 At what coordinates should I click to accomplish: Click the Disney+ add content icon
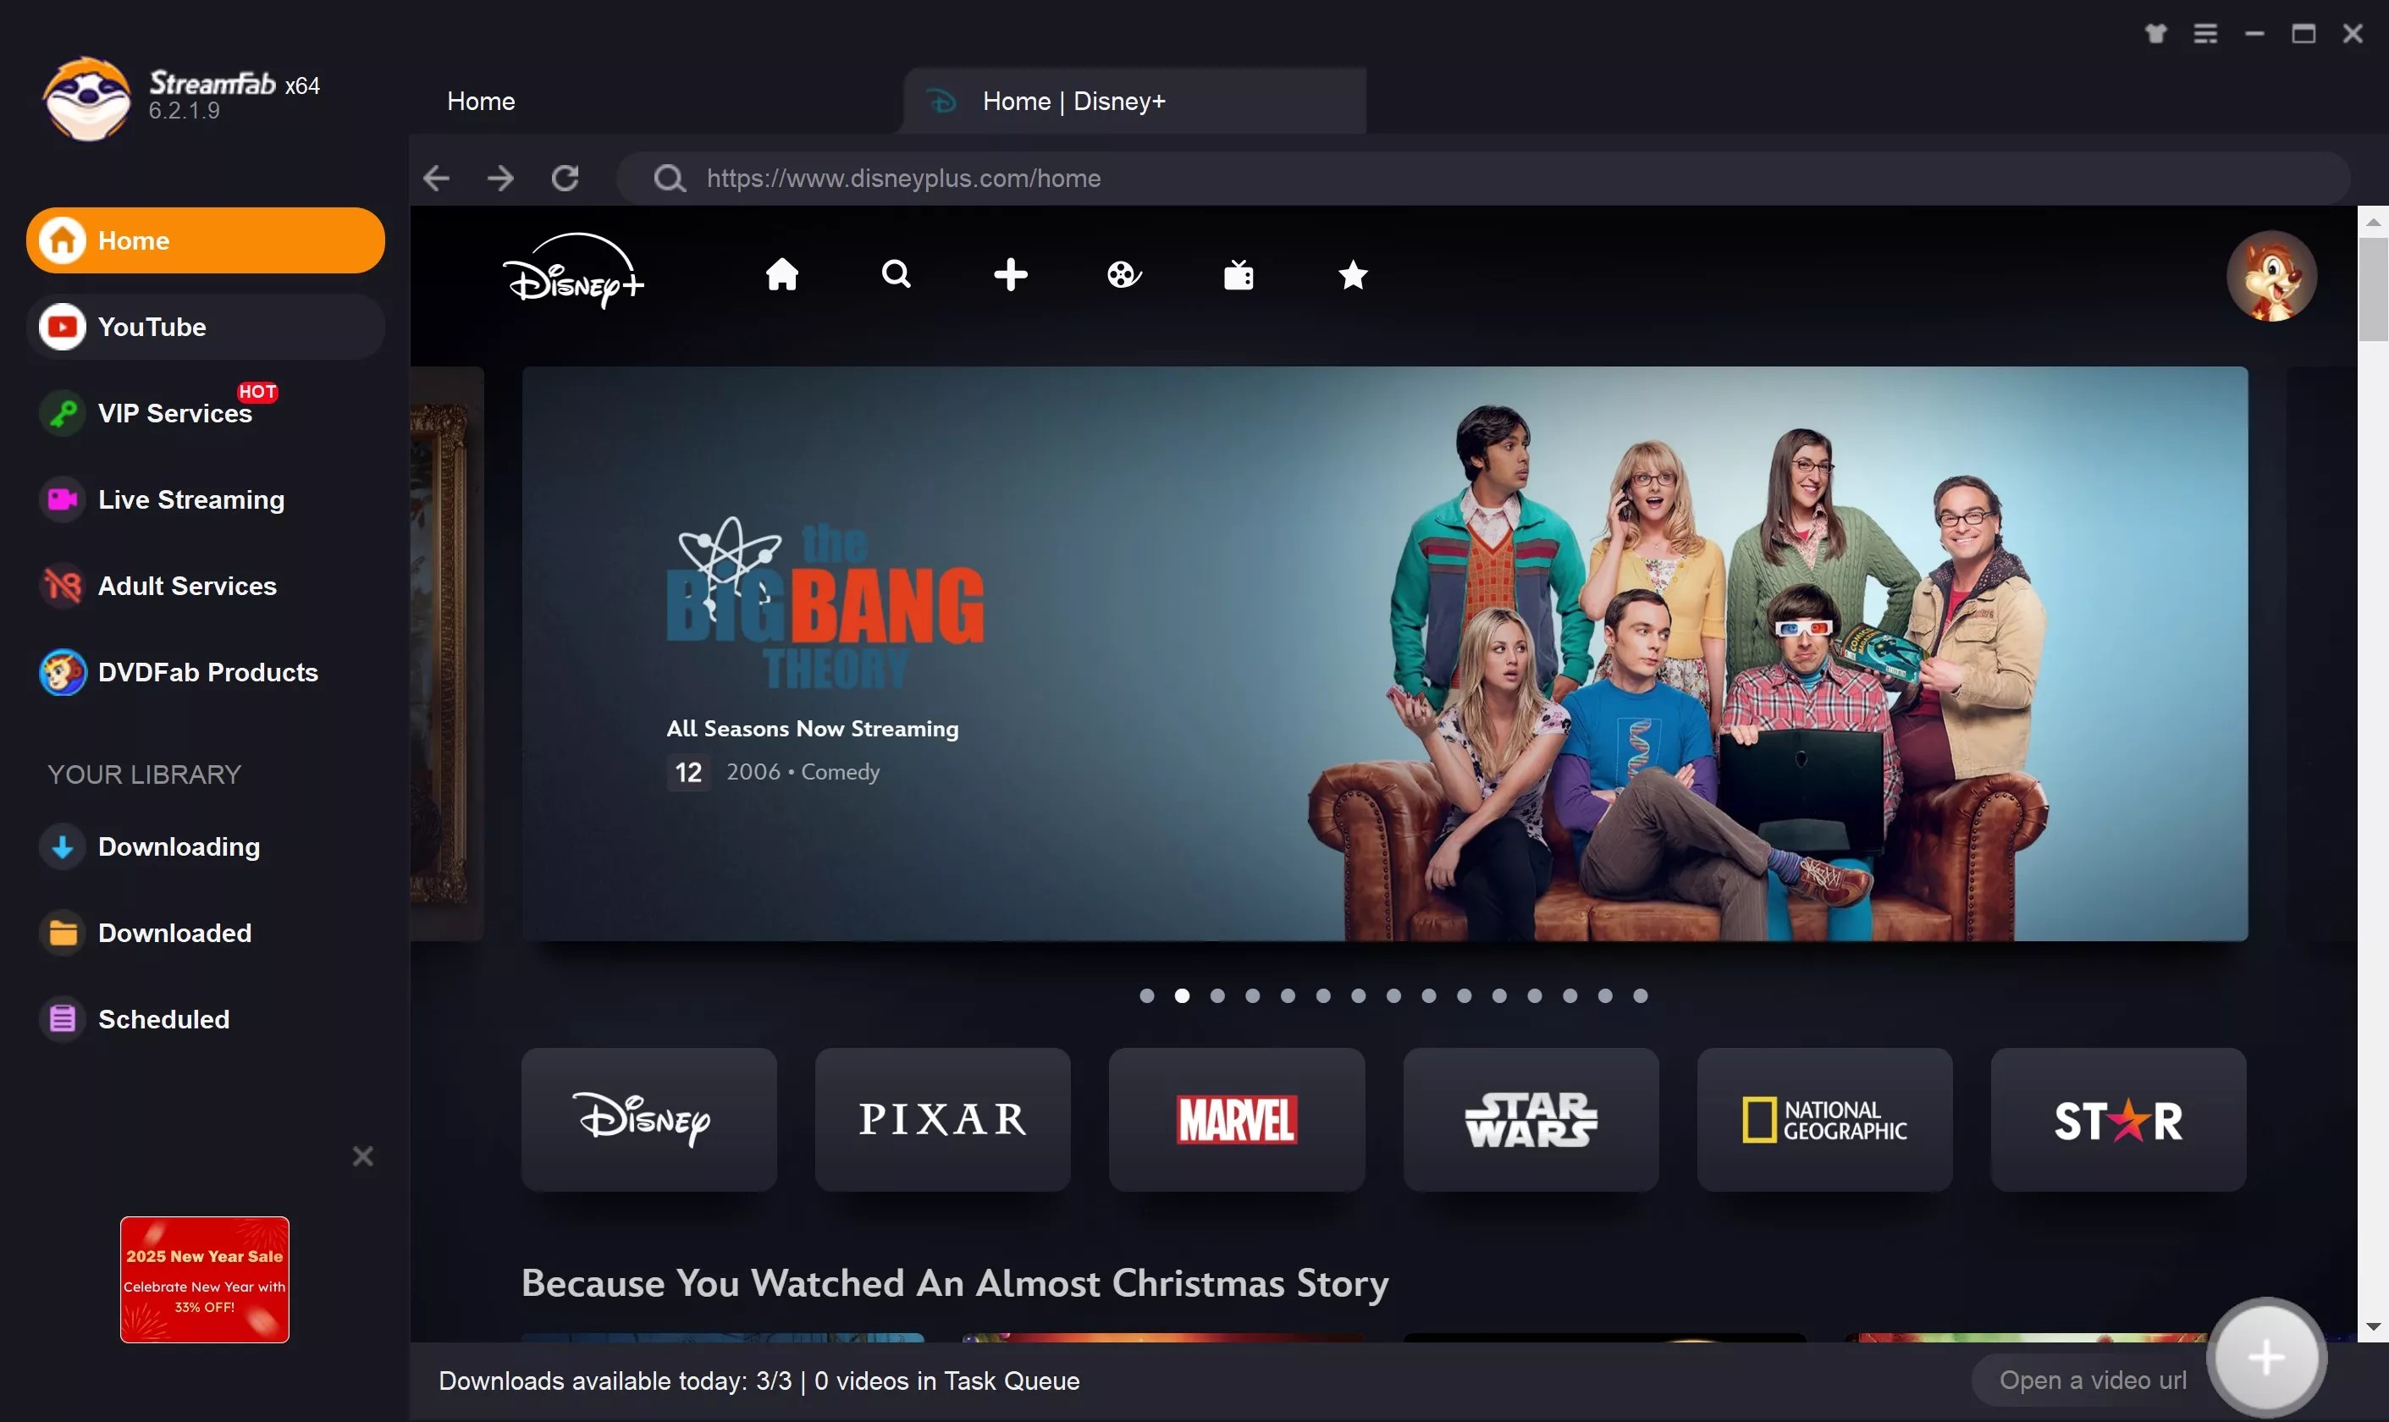[1011, 274]
